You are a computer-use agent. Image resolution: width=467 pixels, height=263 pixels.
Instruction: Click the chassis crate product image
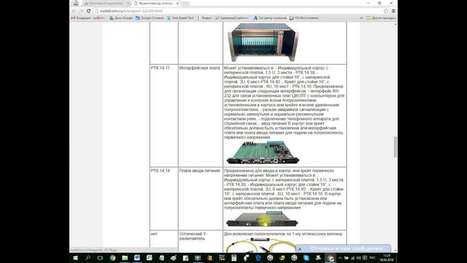coord(263,42)
